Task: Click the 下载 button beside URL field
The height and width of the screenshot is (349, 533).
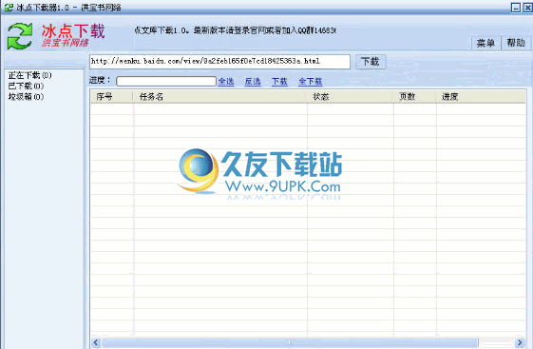Action: tap(371, 62)
